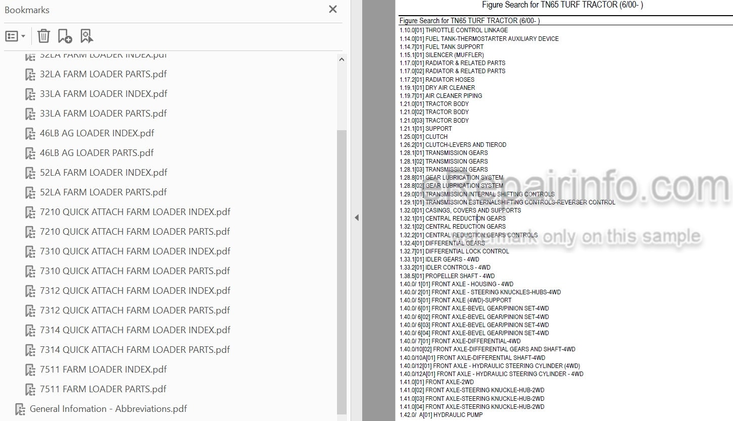733x421 pixels.
Task: Open 7312 QUICK ATTACH FARM LOADER INDEX.pdf
Action: point(135,291)
